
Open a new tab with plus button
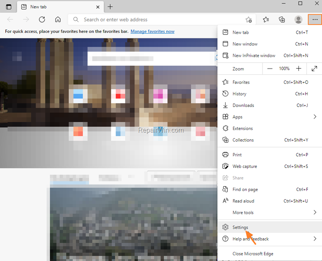coord(110,7)
